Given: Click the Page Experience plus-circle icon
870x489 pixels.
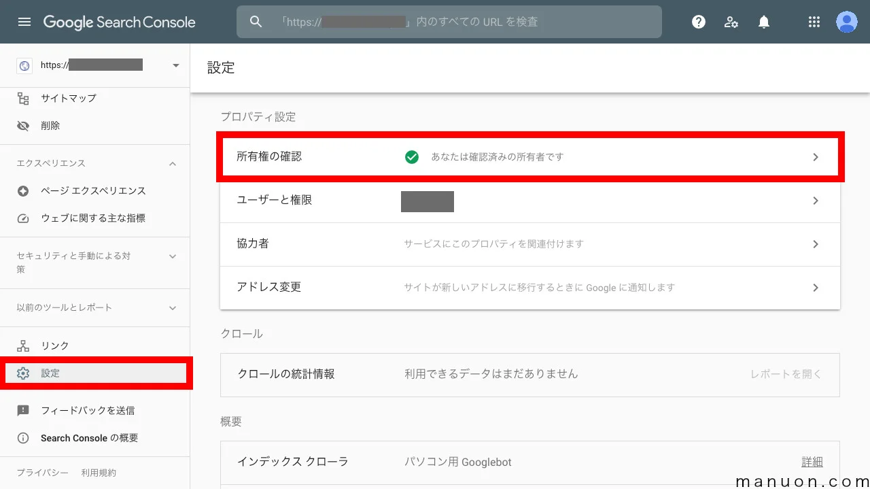Looking at the screenshot, I should 23,191.
